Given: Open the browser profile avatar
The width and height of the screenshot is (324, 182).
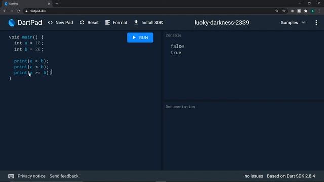Looking at the screenshot, I should pos(313,11).
